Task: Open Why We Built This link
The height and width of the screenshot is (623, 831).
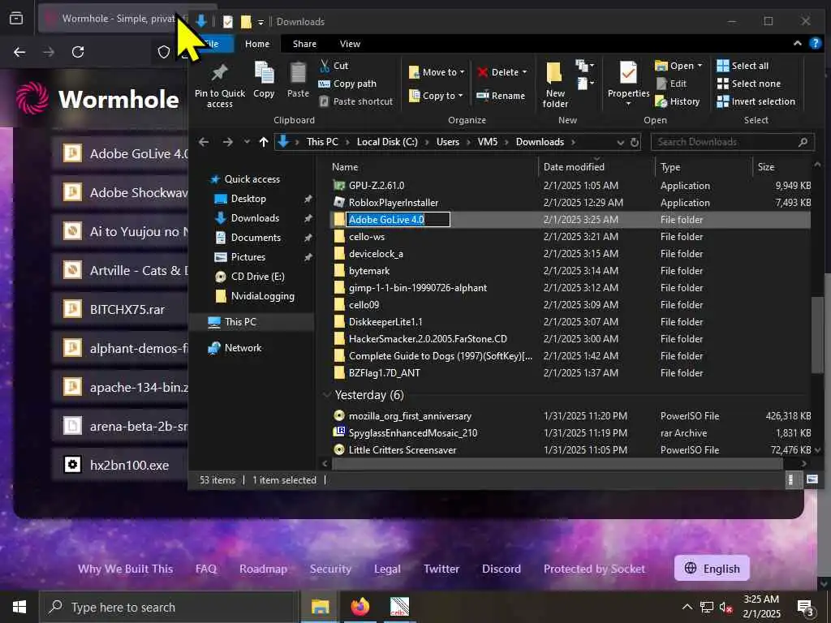Action: (125, 569)
